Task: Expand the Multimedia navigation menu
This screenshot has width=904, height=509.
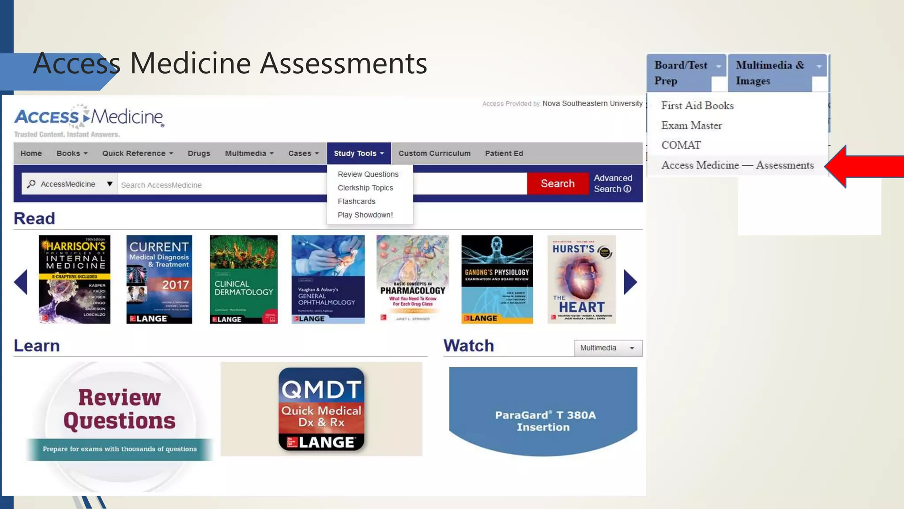Action: (249, 153)
